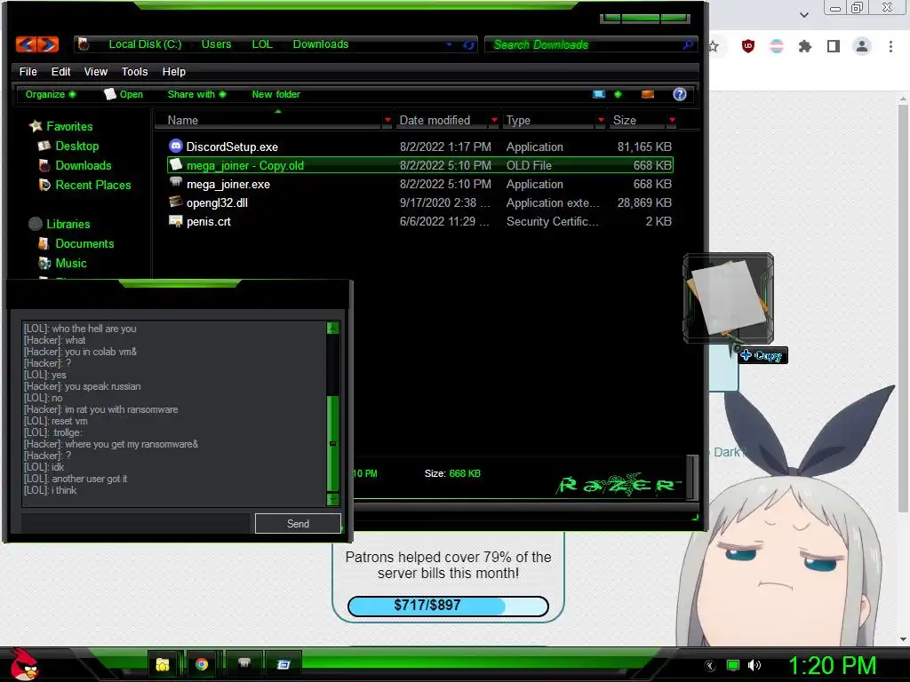
Task: Open the Size column filter dropdown
Action: pos(672,120)
